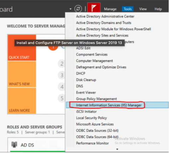Viewport: 169px width, 153px height.
Task: Open Local Security Policy
Action: 91,118
